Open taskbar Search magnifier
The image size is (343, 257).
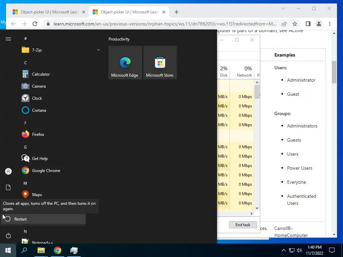[24, 250]
